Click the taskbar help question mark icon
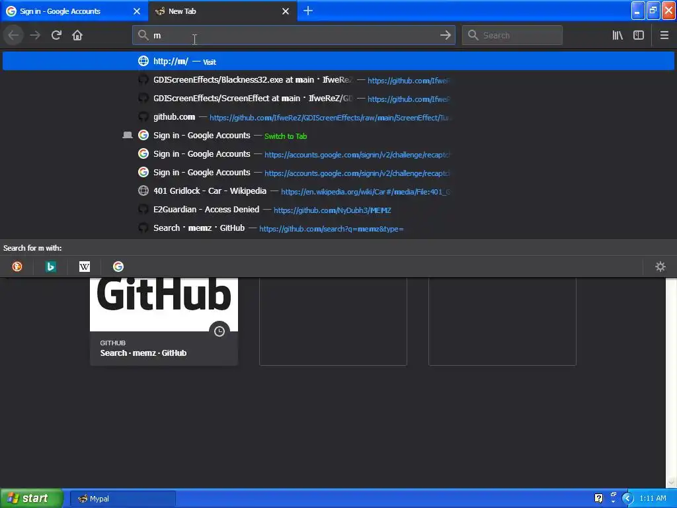677x508 pixels. 598,499
